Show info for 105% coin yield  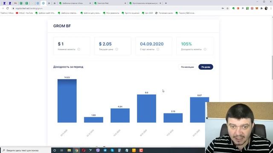205,49
